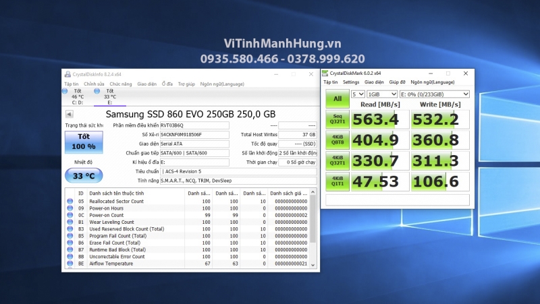Click the blue status icon for Used Reserved Block Count
This screenshot has width=540, height=304.
click(70, 229)
